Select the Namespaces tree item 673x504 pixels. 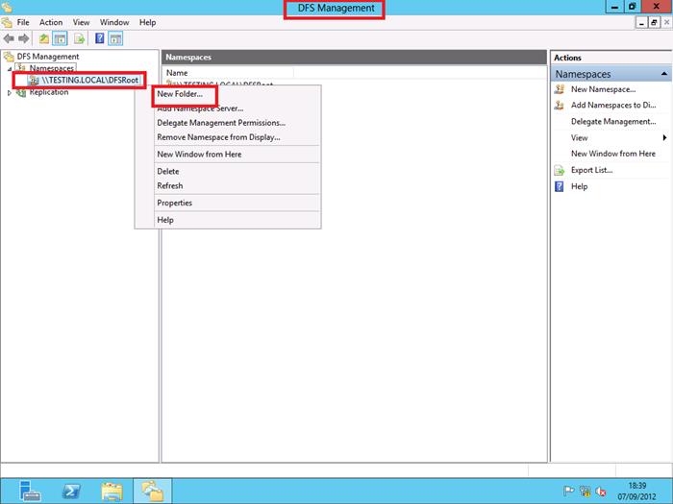coord(52,68)
